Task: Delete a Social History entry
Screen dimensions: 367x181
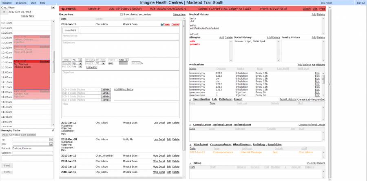Action: point(276,37)
